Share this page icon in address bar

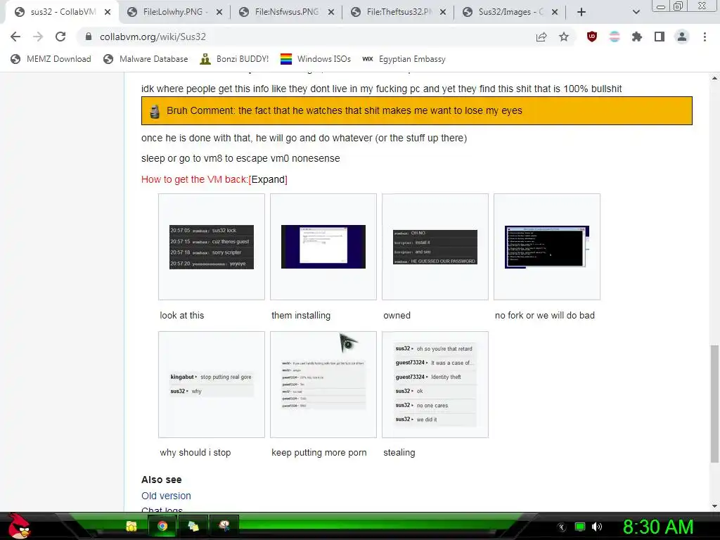coord(541,37)
